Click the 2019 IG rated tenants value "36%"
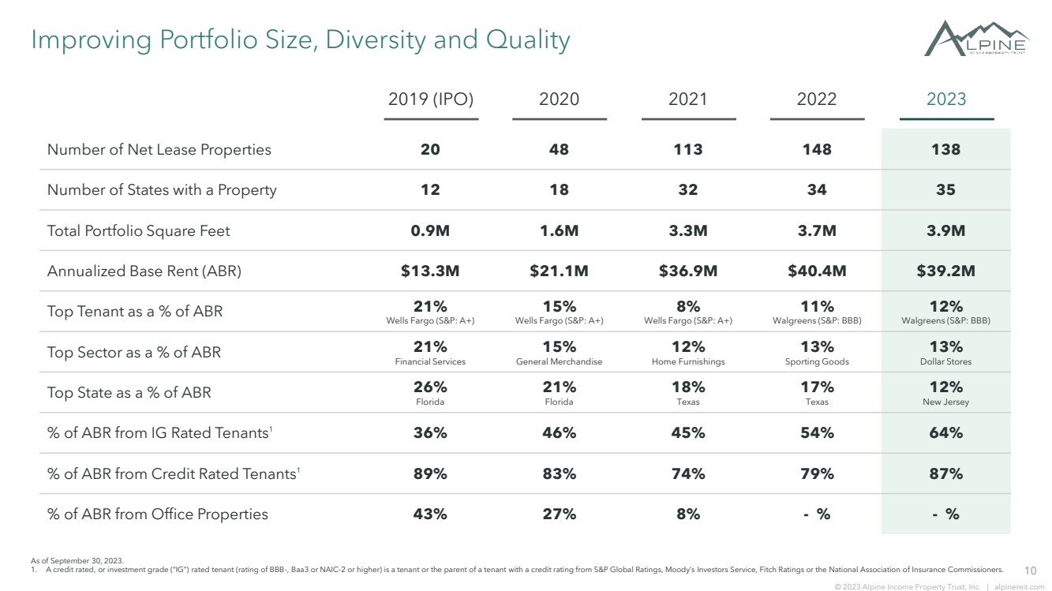Viewport: 1052px width, 591px height. (430, 432)
